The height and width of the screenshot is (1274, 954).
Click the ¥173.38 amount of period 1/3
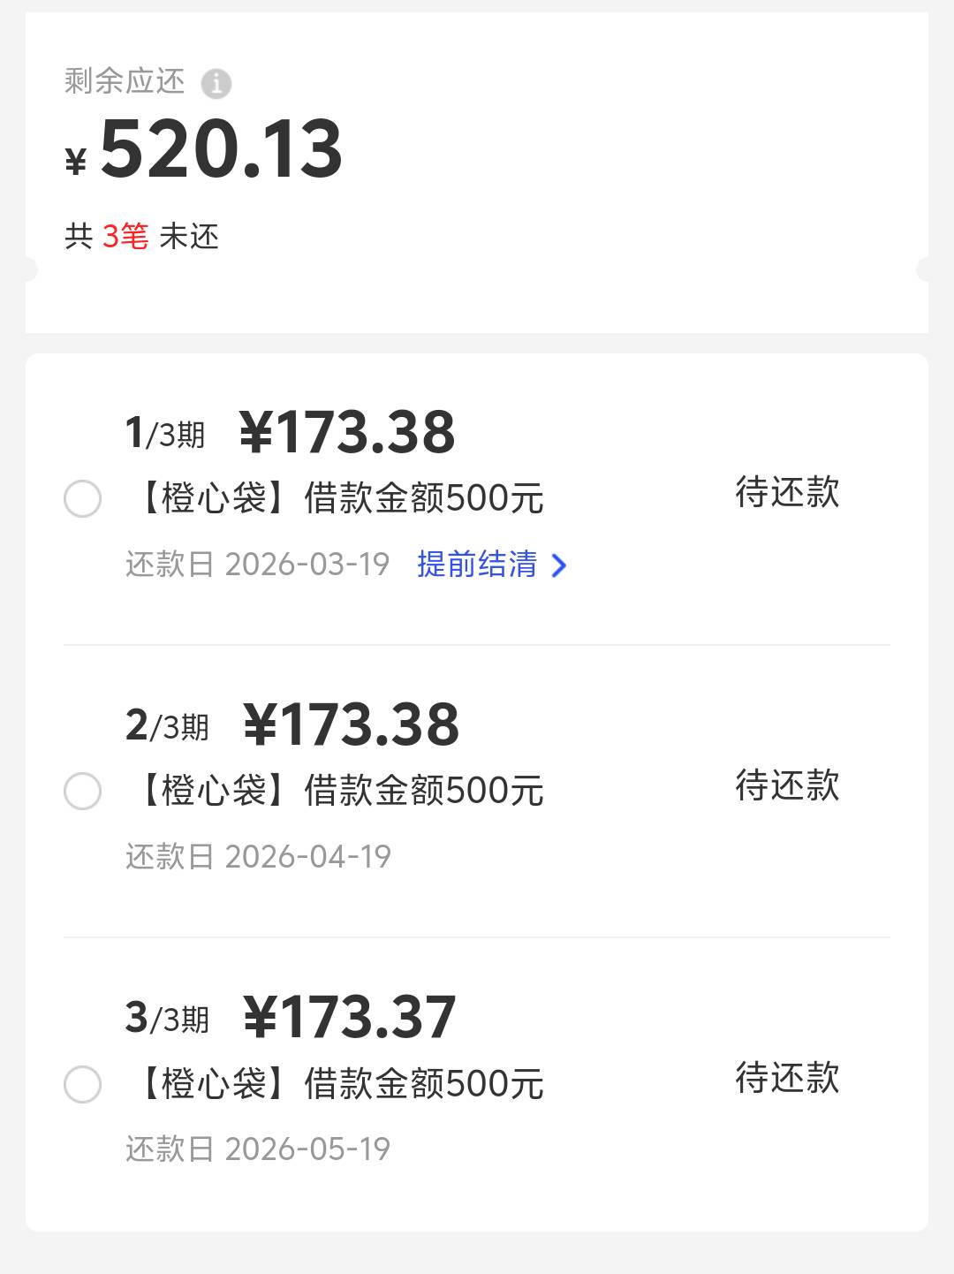coord(347,433)
